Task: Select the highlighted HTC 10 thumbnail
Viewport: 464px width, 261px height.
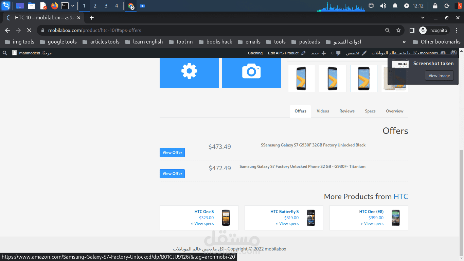Action: (363, 79)
